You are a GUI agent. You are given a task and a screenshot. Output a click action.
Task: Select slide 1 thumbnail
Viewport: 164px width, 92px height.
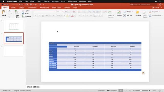[14, 26]
